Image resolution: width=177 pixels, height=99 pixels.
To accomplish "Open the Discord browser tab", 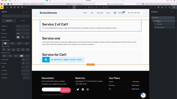I will click(157, 4).
